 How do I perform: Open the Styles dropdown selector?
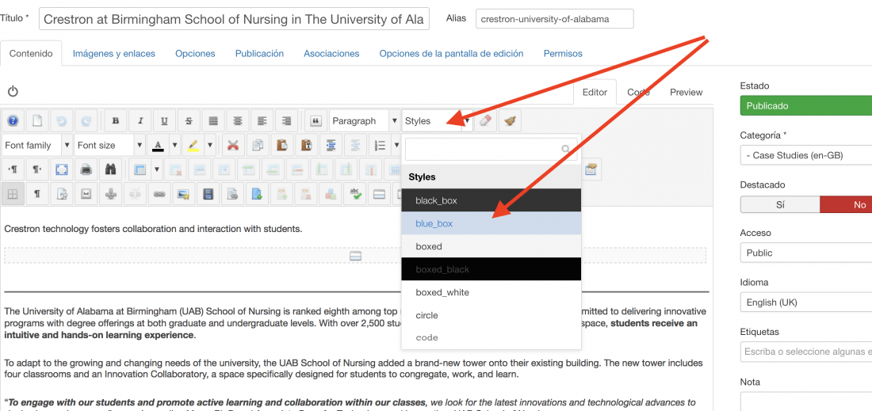pos(437,120)
